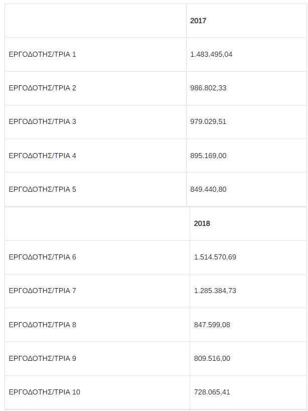The height and width of the screenshot is (411, 308).
Task: Click the 2017 column header
Action: tap(198, 21)
